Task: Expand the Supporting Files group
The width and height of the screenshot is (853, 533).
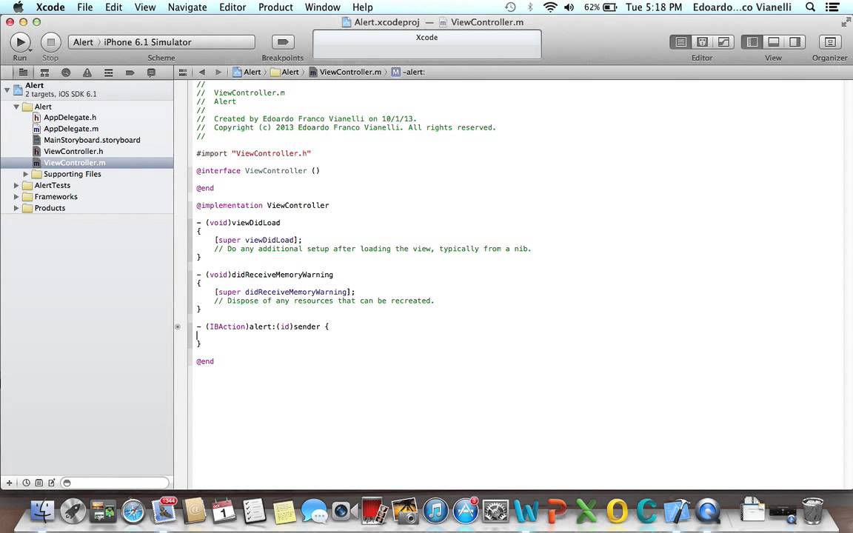Action: (26, 174)
